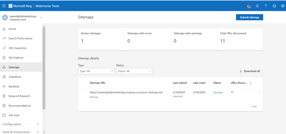Screen dimensions: 286x134
Task: Click the Total URLs discovered card
Action: point(240,39)
